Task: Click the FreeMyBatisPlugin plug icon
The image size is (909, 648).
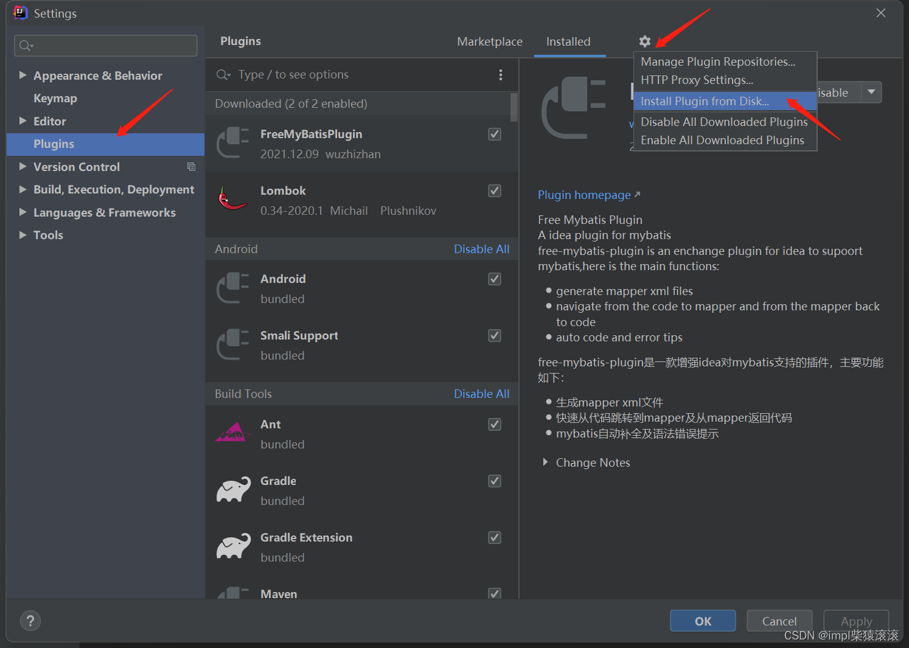Action: 232,143
